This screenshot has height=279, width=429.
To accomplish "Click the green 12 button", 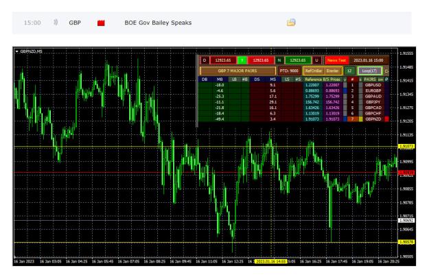I will (349, 71).
